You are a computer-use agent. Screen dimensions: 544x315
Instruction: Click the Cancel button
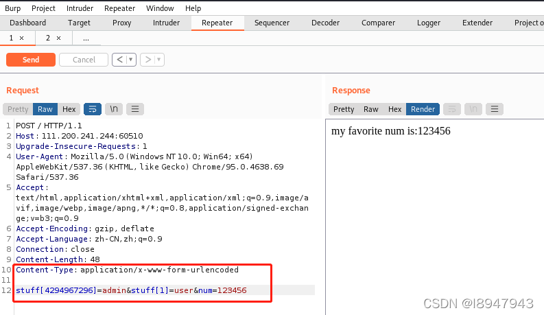tap(84, 60)
